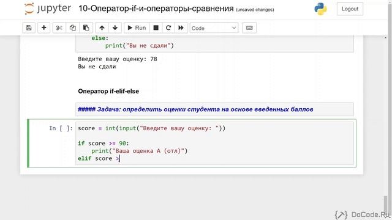This screenshot has width=392, height=220.
Task: Log out using the Logout button
Action: 350,9
